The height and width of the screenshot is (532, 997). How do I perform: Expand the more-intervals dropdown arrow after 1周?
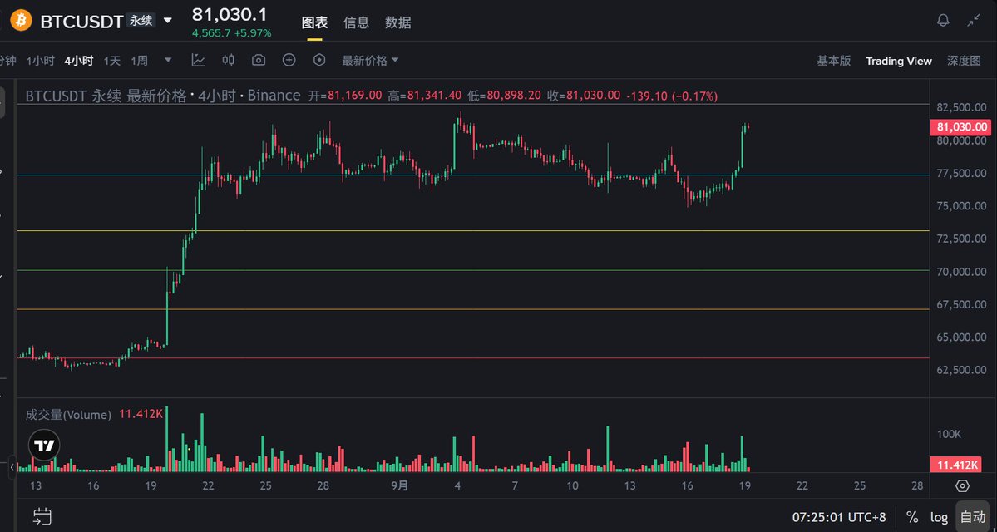click(x=168, y=60)
